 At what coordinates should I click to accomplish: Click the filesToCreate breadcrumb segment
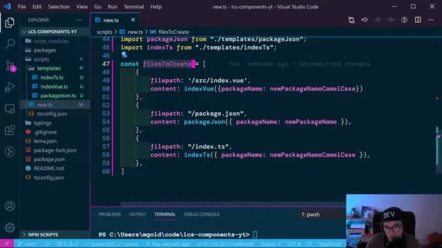(x=173, y=32)
